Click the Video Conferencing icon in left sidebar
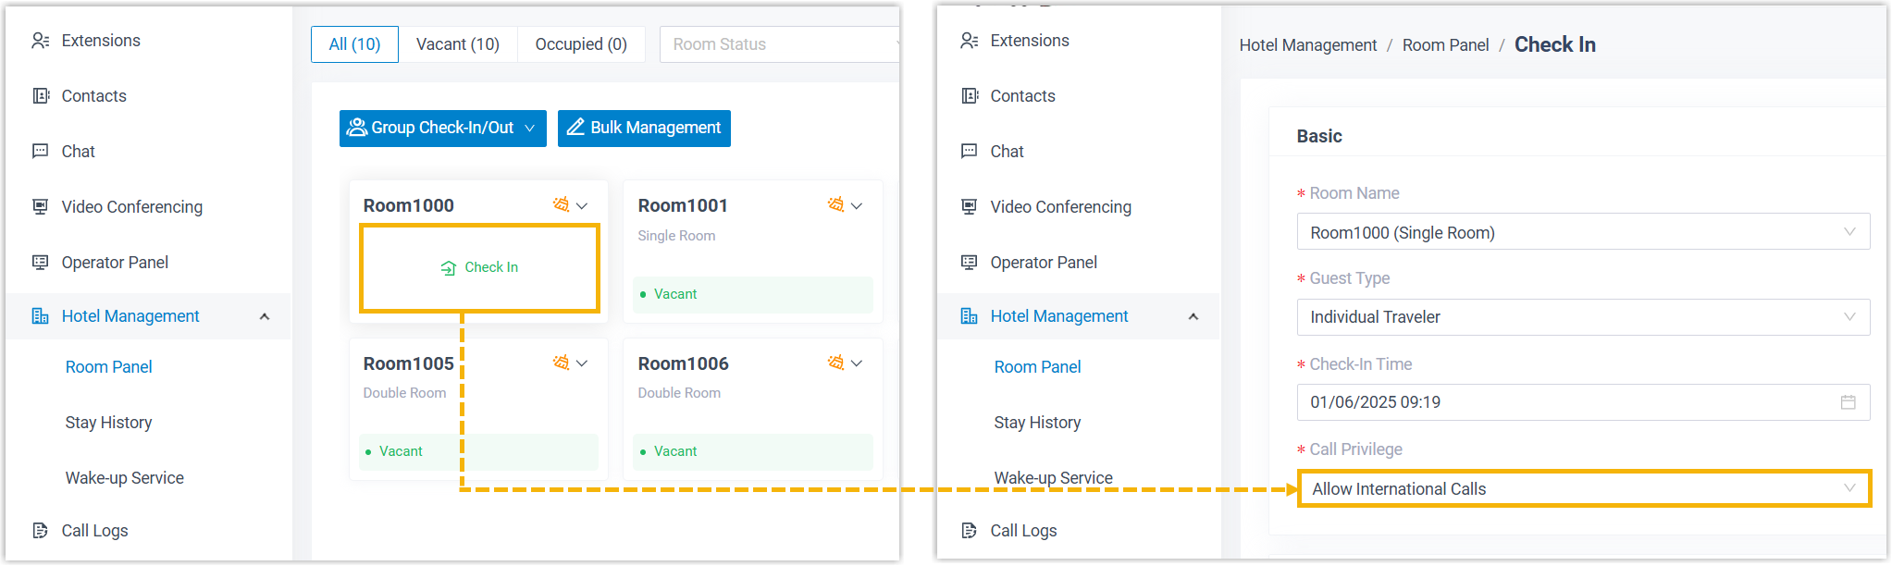1892x566 pixels. click(x=40, y=206)
